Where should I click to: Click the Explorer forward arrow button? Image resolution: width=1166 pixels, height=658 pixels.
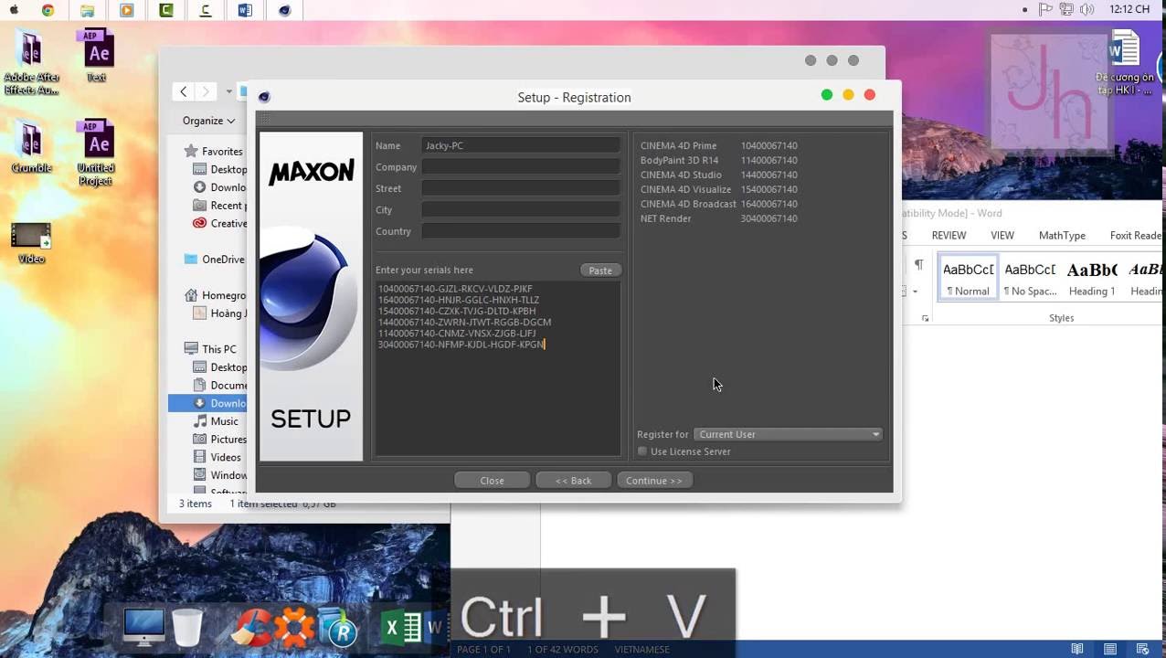click(x=206, y=91)
